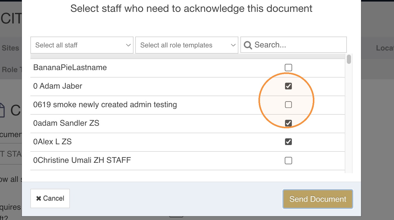Open the Select all staff dropdown

point(82,45)
